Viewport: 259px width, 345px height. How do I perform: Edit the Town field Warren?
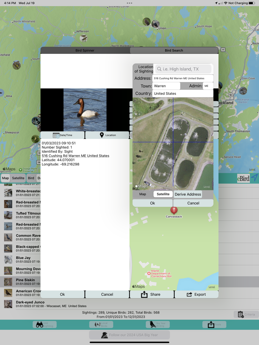pyautogui.click(x=166, y=86)
